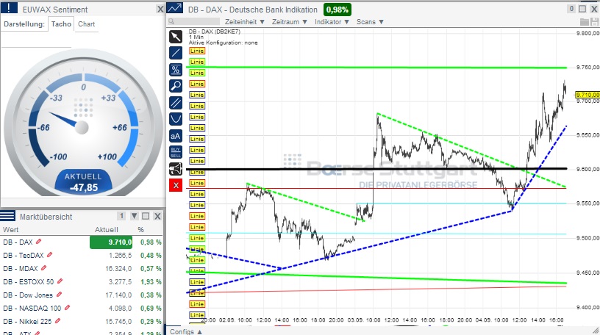The width and height of the screenshot is (600, 335).
Task: Click the yellow 9.710,00 price axis marker
Action: point(587,95)
